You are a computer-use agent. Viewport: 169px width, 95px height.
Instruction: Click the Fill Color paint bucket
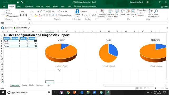pyautogui.click(x=36, y=15)
